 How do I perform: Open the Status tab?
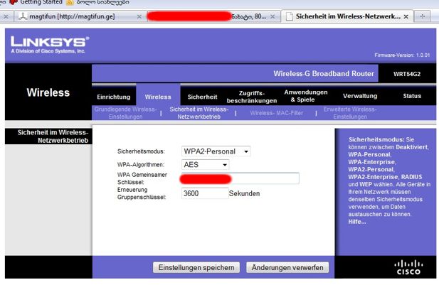[x=412, y=96]
